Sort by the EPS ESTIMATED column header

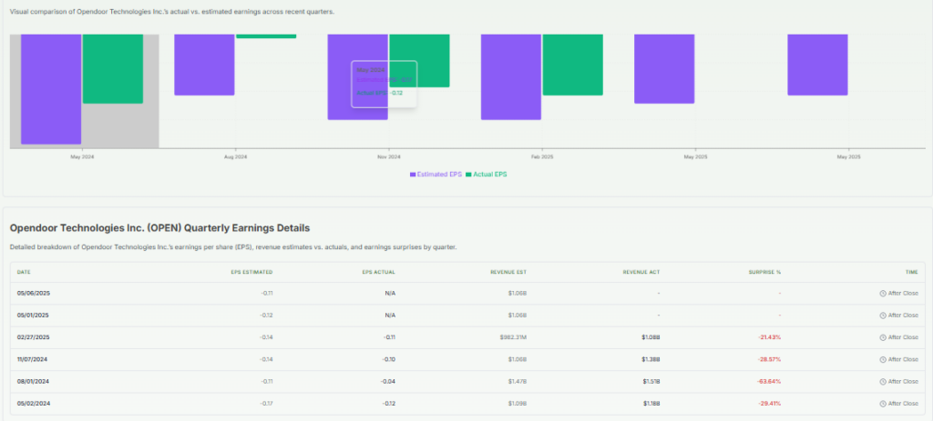pyautogui.click(x=251, y=272)
